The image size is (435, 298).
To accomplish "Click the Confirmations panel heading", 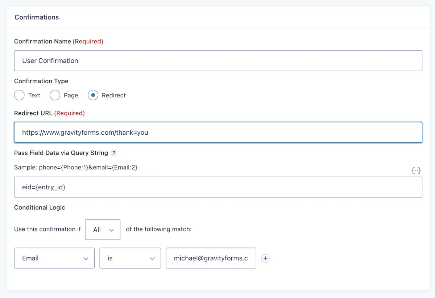I will (37, 17).
